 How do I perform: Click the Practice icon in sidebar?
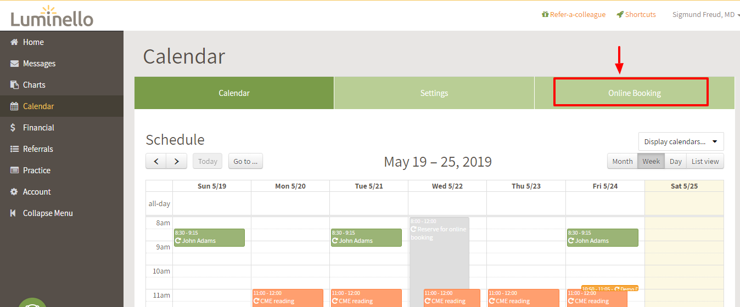pyautogui.click(x=14, y=170)
